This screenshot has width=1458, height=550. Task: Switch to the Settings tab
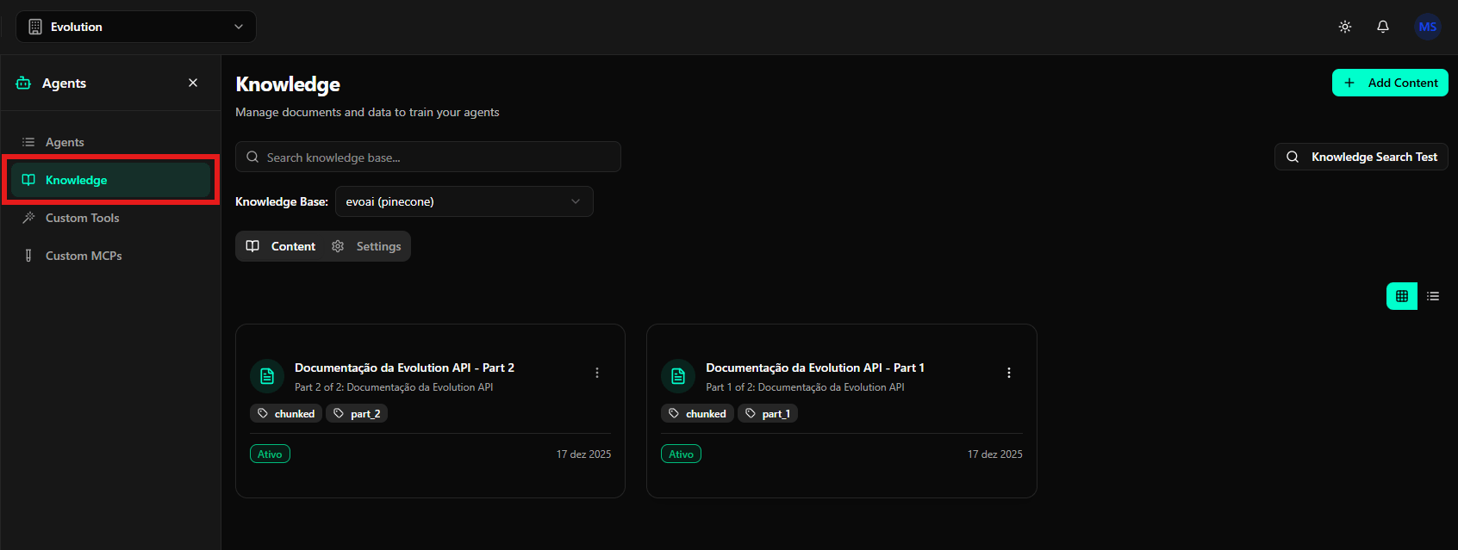[x=366, y=246]
